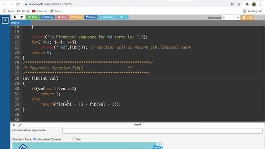This screenshot has height=149, width=265.
Task: Expand the console panel to full screen
Action: (x=20, y=125)
